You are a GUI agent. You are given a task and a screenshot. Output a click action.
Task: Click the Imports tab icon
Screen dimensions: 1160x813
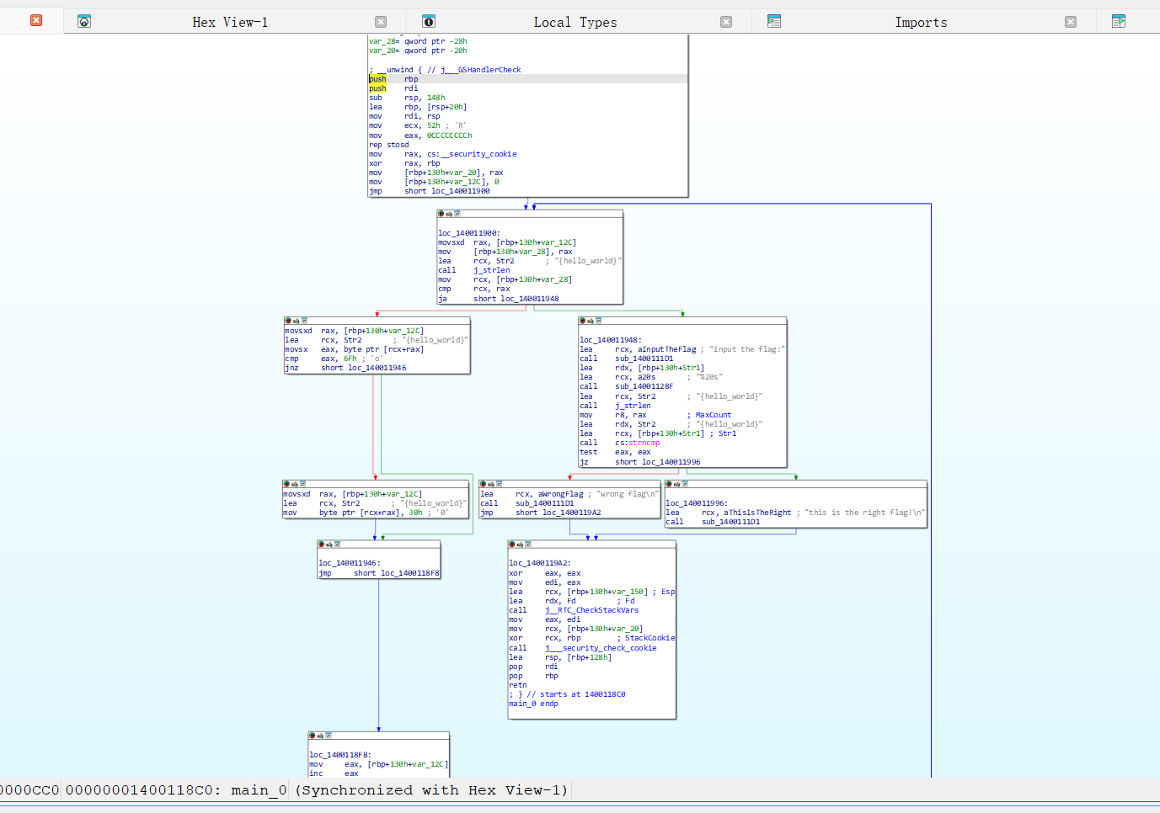point(774,22)
